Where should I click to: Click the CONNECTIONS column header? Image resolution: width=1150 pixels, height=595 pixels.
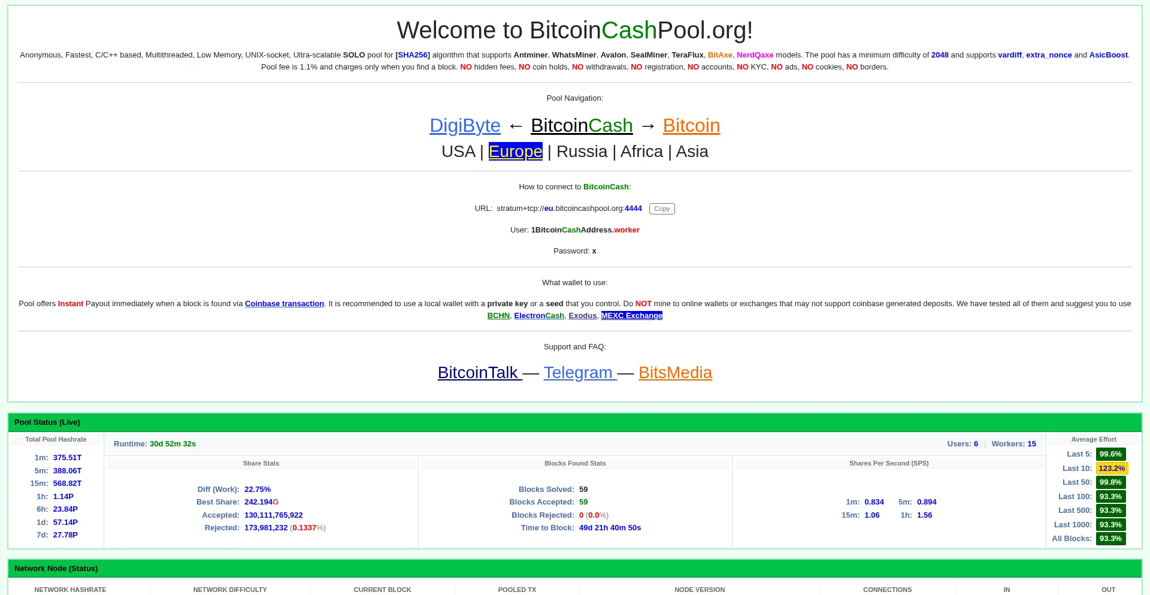888,590
